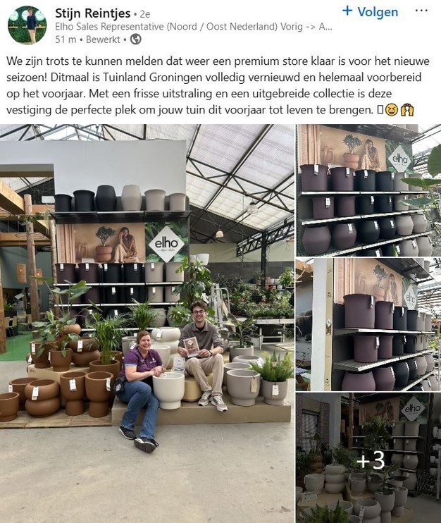This screenshot has width=441, height=523.
Task: Open the middle-right shelf photo
Action: point(368,324)
